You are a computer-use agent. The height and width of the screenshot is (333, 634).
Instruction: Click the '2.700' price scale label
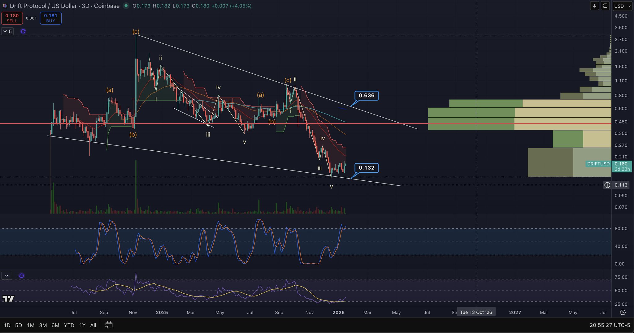pos(621,40)
